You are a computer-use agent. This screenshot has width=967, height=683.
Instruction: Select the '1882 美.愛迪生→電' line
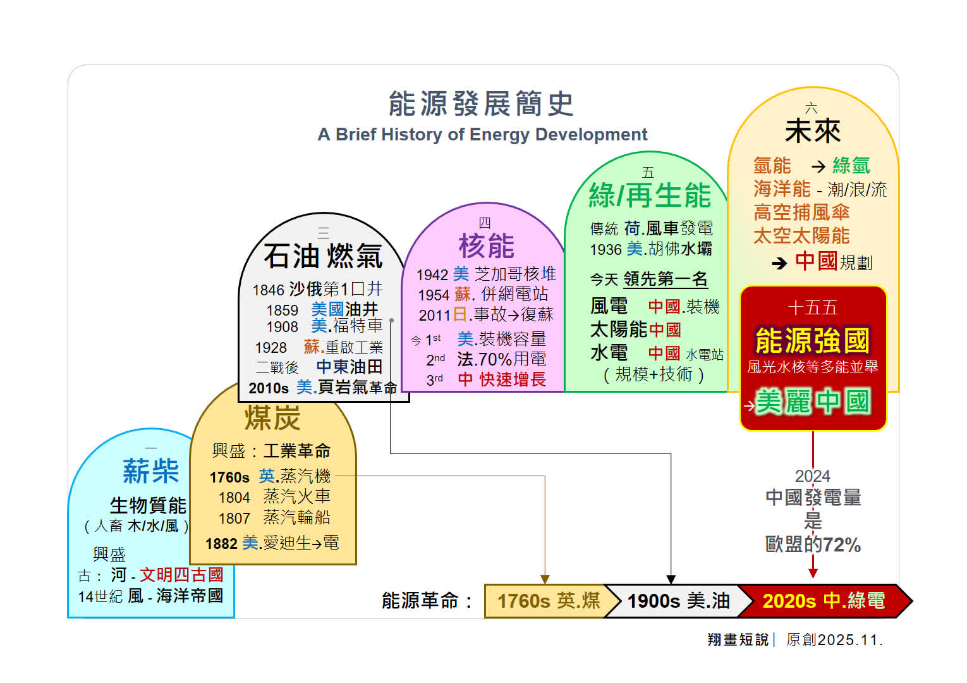[272, 543]
